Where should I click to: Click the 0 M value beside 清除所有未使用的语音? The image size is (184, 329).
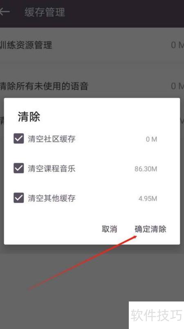(177, 86)
